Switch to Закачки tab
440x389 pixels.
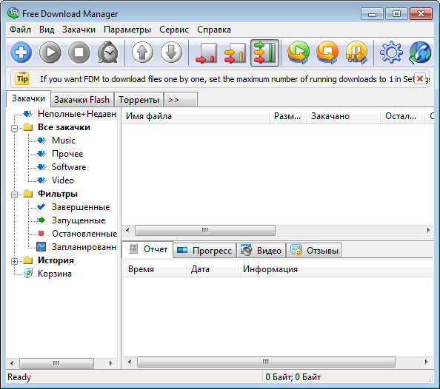click(28, 98)
